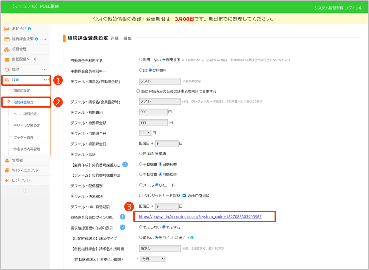Viewport: 369px width, 270px height.
Task: Click デフォルト初期費用 input field
Action: pyautogui.click(x=153, y=112)
